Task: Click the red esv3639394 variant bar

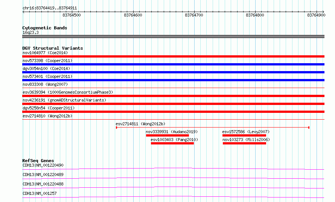Action: pyautogui.click(x=173, y=96)
